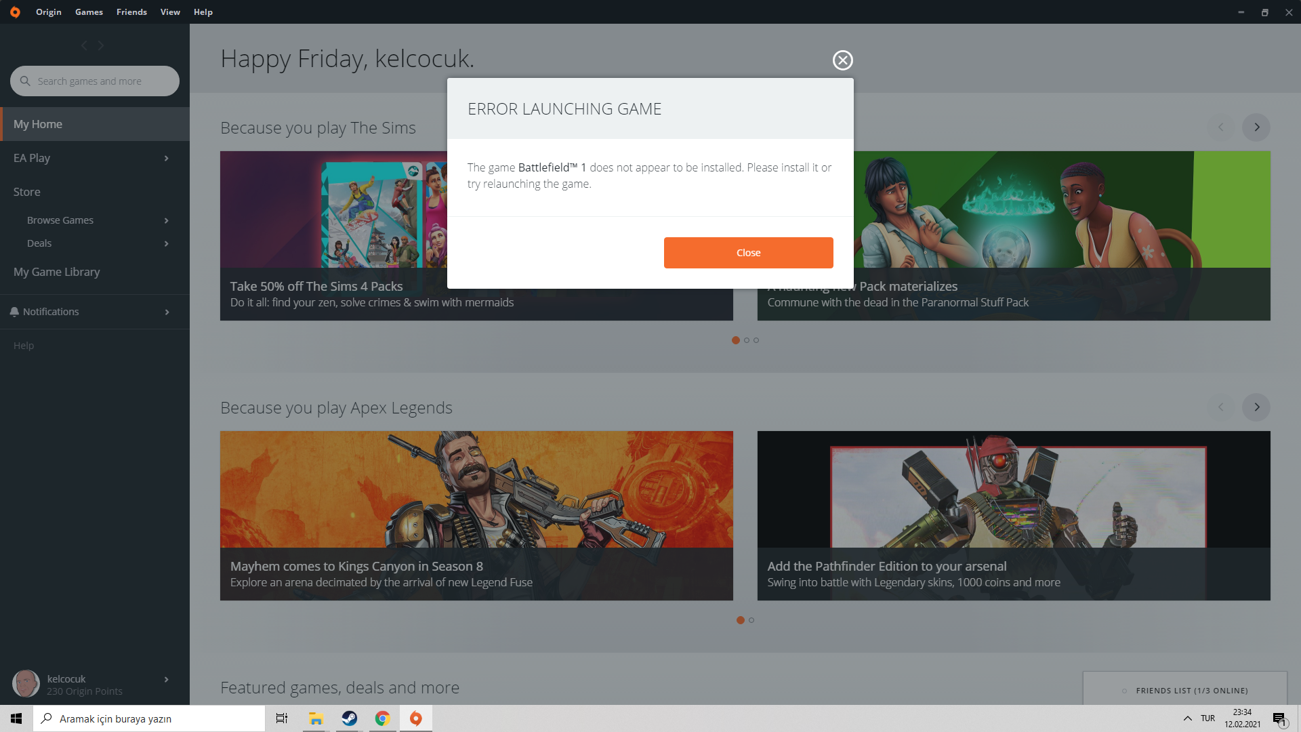Click Help link in the sidebar
The image size is (1301, 732).
coord(24,346)
